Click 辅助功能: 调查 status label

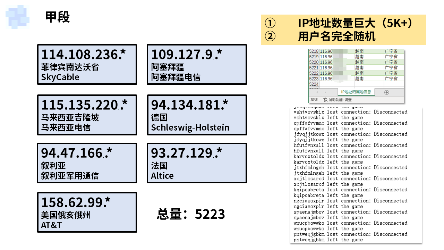click(340, 100)
